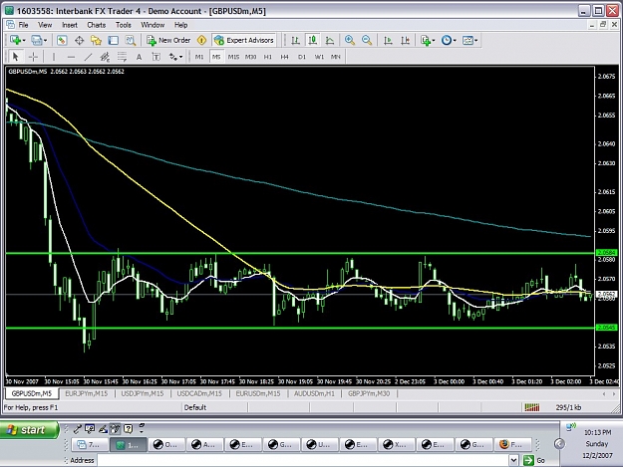Open the Data Window crosshair-circle icon
623x467 pixels.
click(79, 40)
